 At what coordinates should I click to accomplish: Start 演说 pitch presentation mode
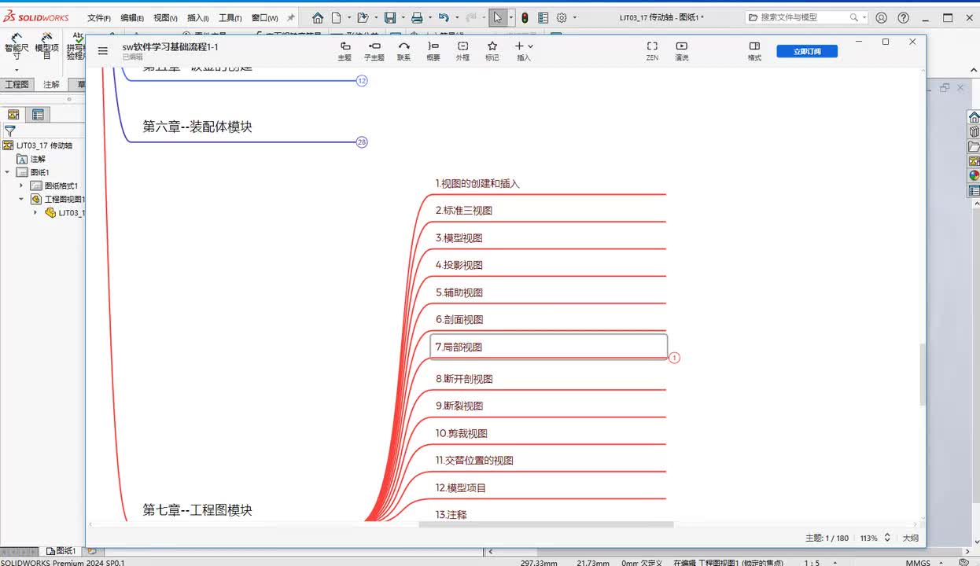pos(682,51)
